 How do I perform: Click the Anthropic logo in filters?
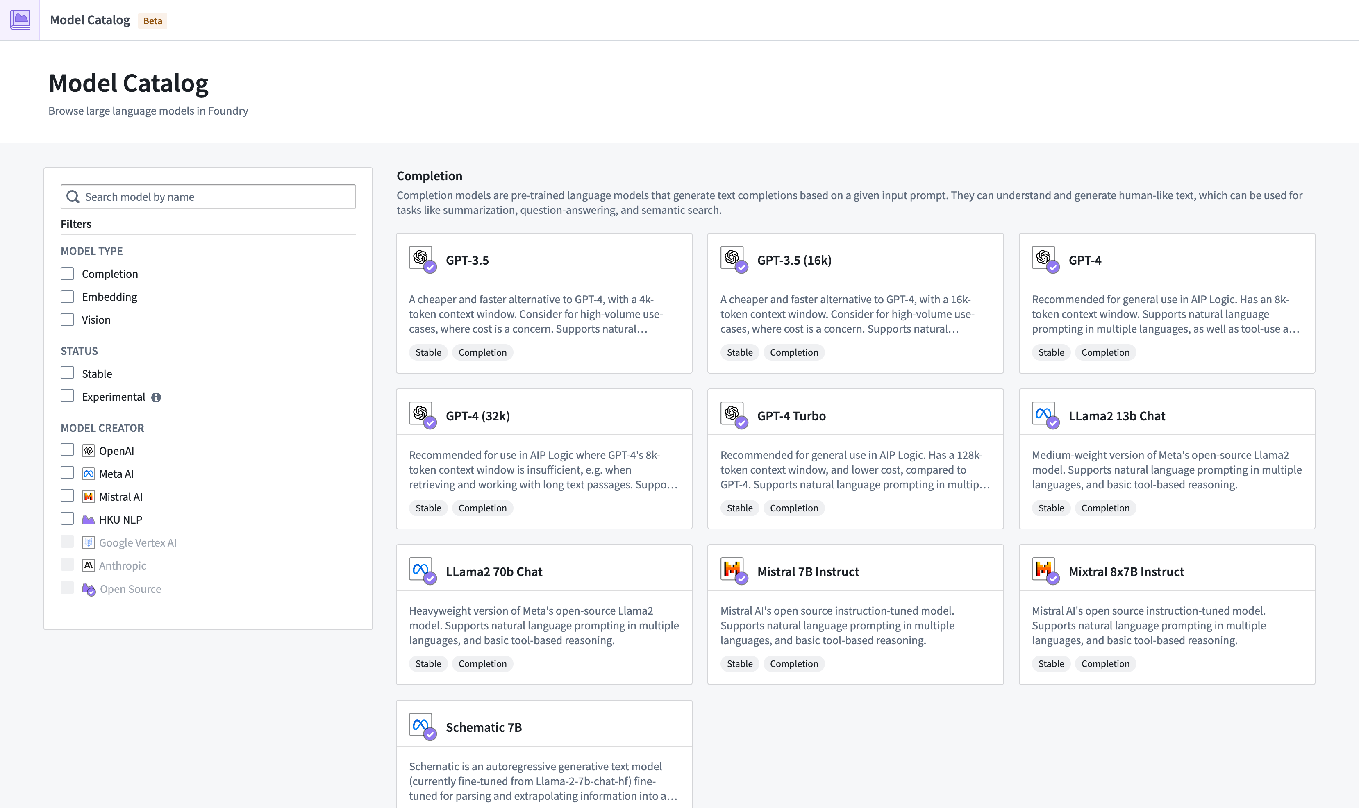pyautogui.click(x=88, y=565)
